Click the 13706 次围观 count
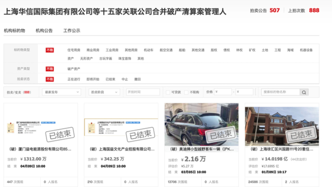Image resolution: width=332 pixels, height=187 pixels. [177, 182]
